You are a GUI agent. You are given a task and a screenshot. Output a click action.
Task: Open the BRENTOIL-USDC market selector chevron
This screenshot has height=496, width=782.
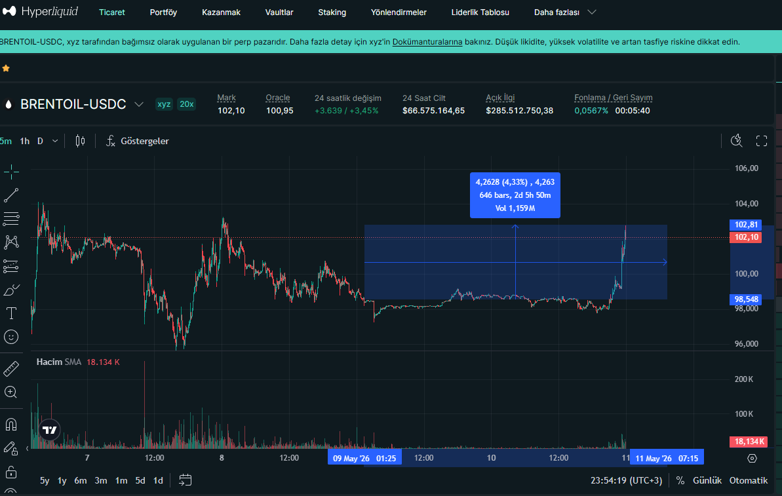(139, 104)
